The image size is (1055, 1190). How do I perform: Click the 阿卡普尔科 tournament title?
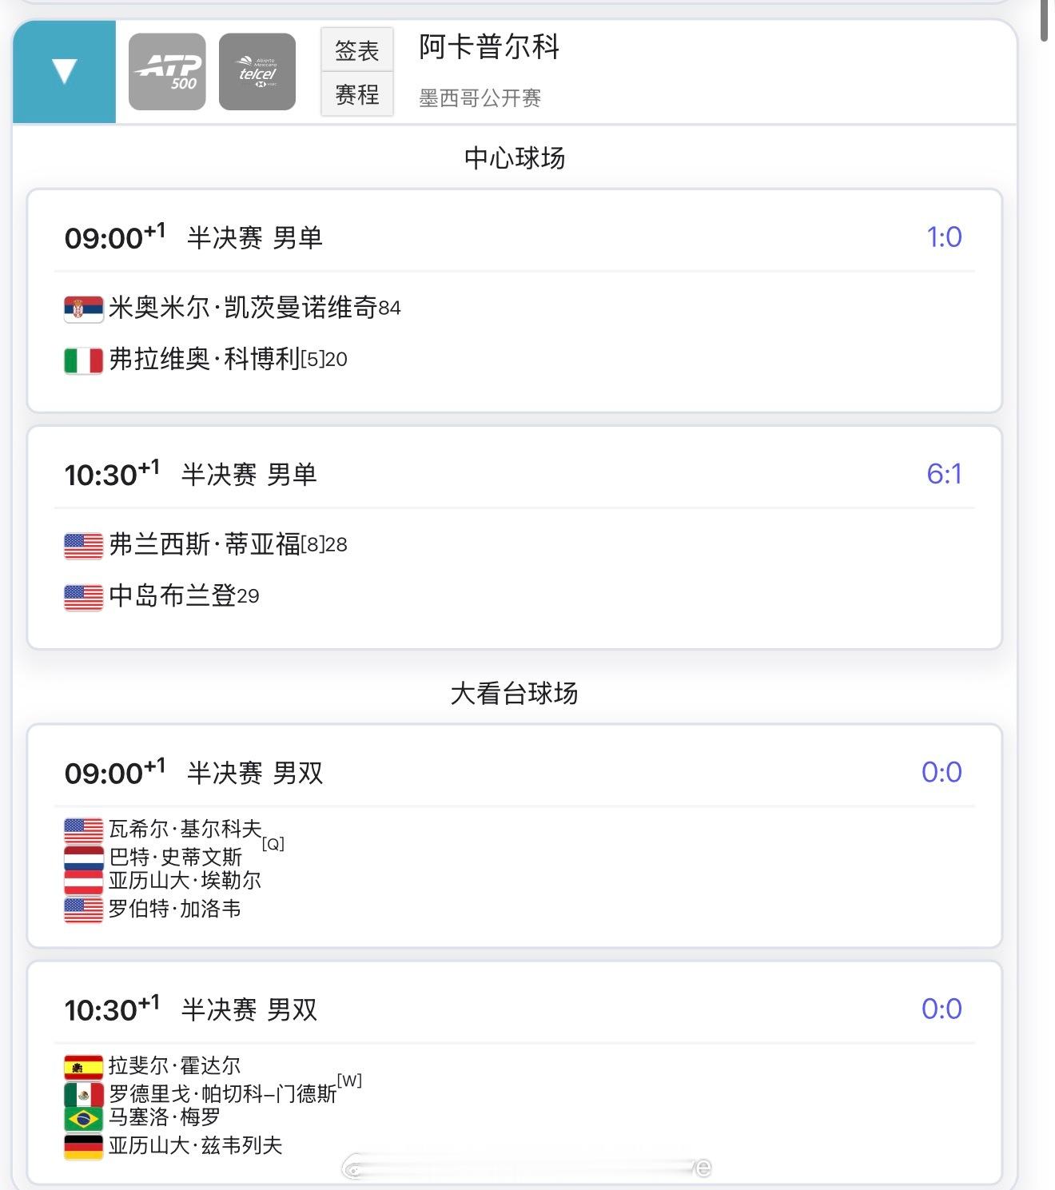coord(489,47)
